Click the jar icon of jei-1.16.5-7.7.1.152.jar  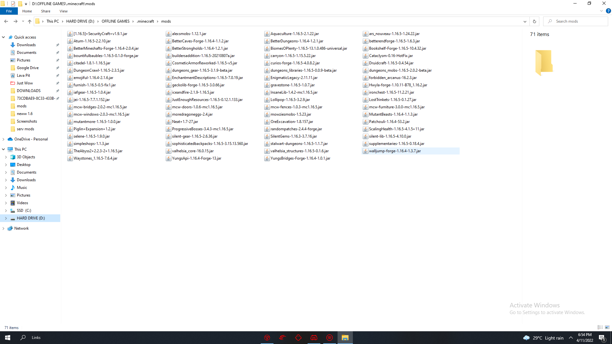click(x=70, y=100)
